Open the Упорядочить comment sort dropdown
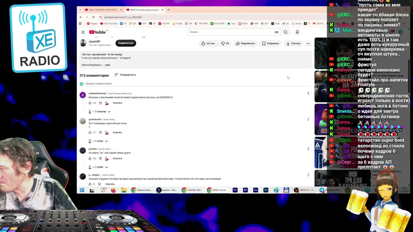 (125, 75)
